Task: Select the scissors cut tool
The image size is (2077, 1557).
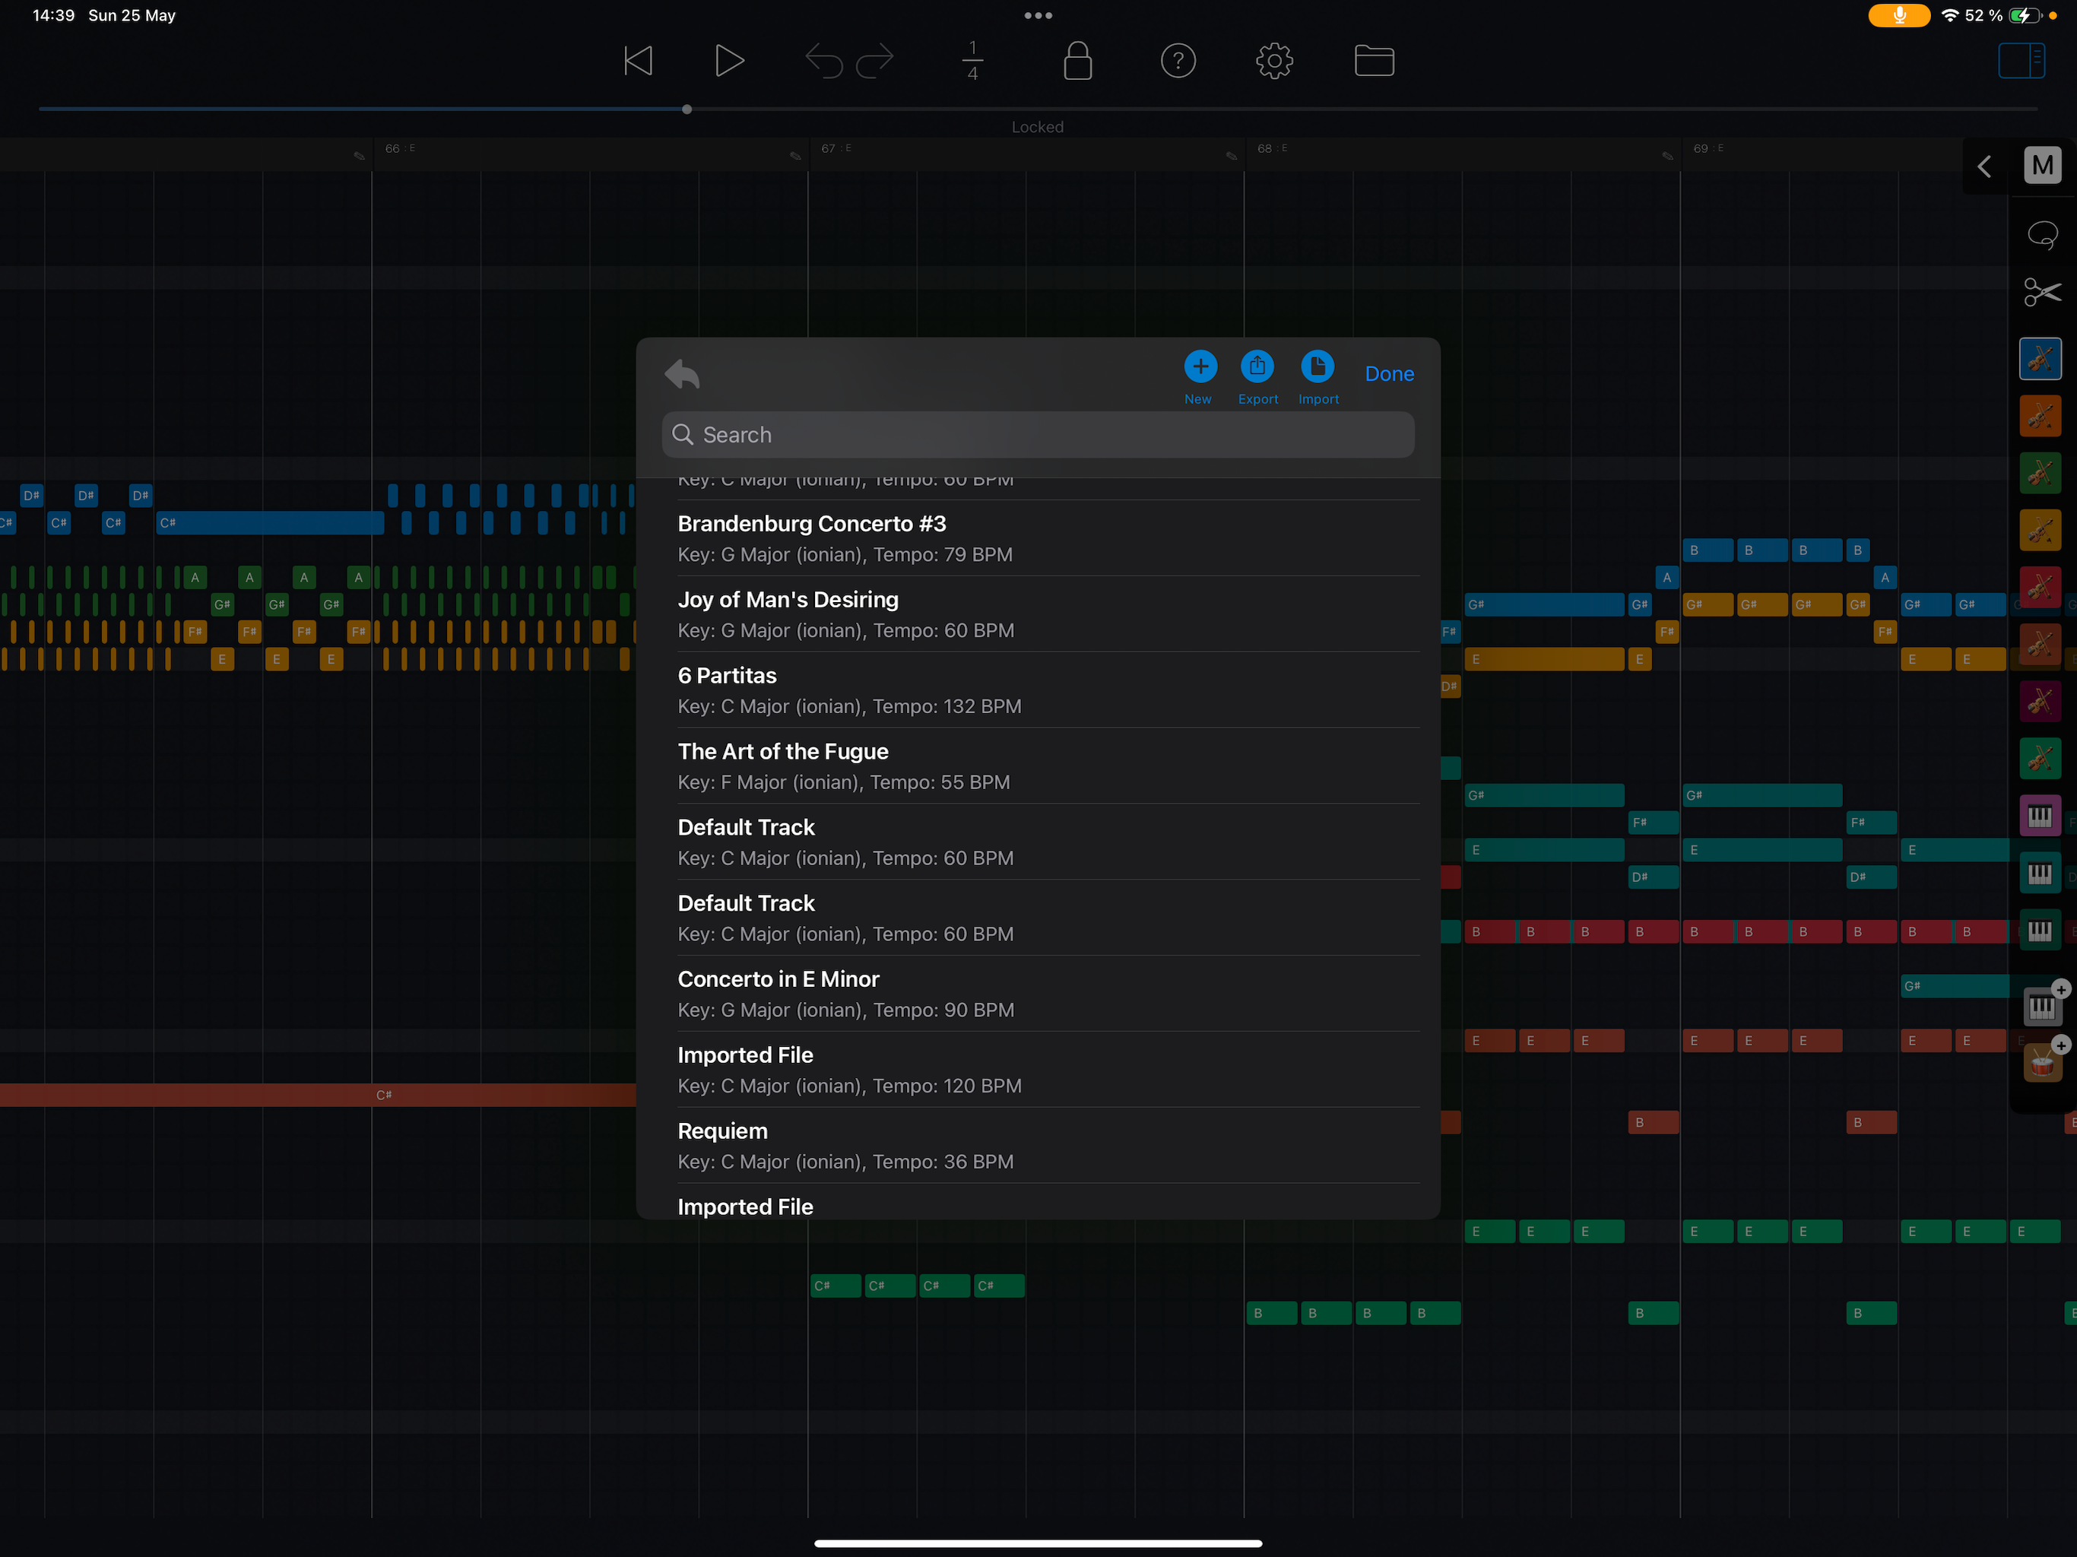Action: tap(2041, 292)
